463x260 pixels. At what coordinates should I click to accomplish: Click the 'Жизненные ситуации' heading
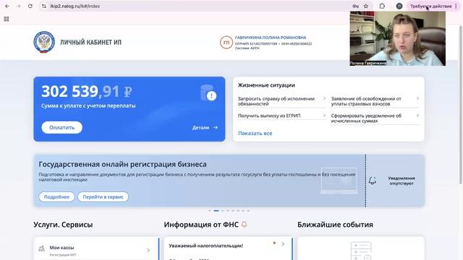[x=266, y=85]
